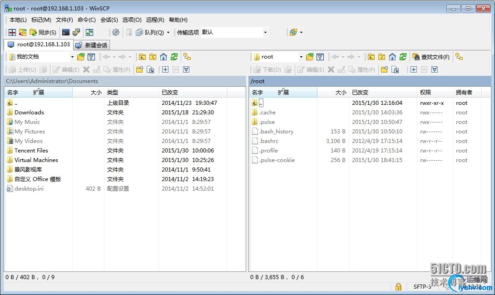
Task: Click the 查找文件(F) find files button
Action: 431,57
